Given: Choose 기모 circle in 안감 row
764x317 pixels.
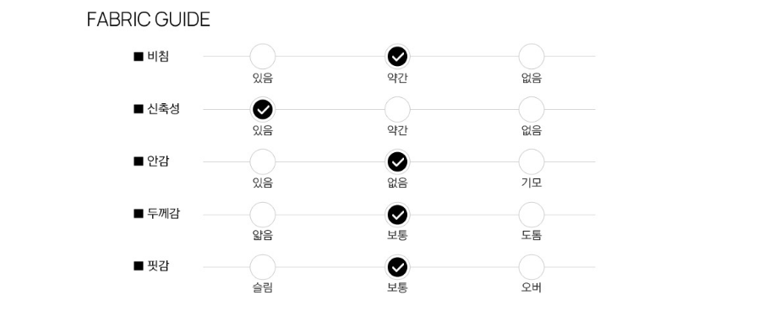Looking at the screenshot, I should tap(532, 162).
